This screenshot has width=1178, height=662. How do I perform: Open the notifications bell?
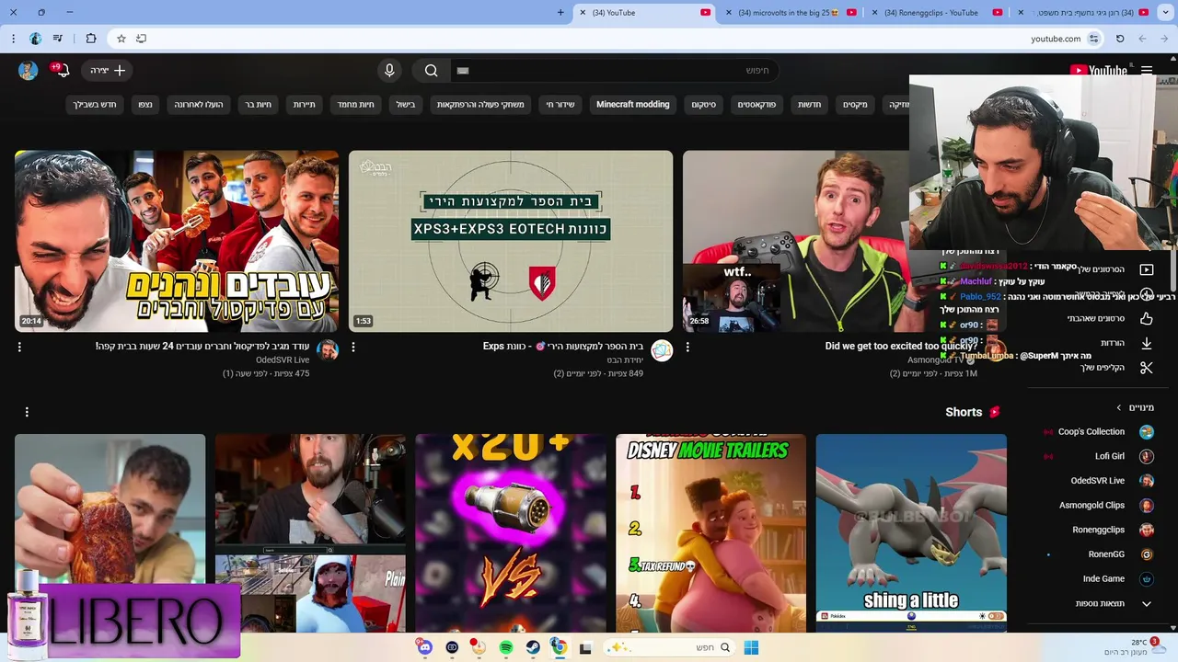coord(62,71)
